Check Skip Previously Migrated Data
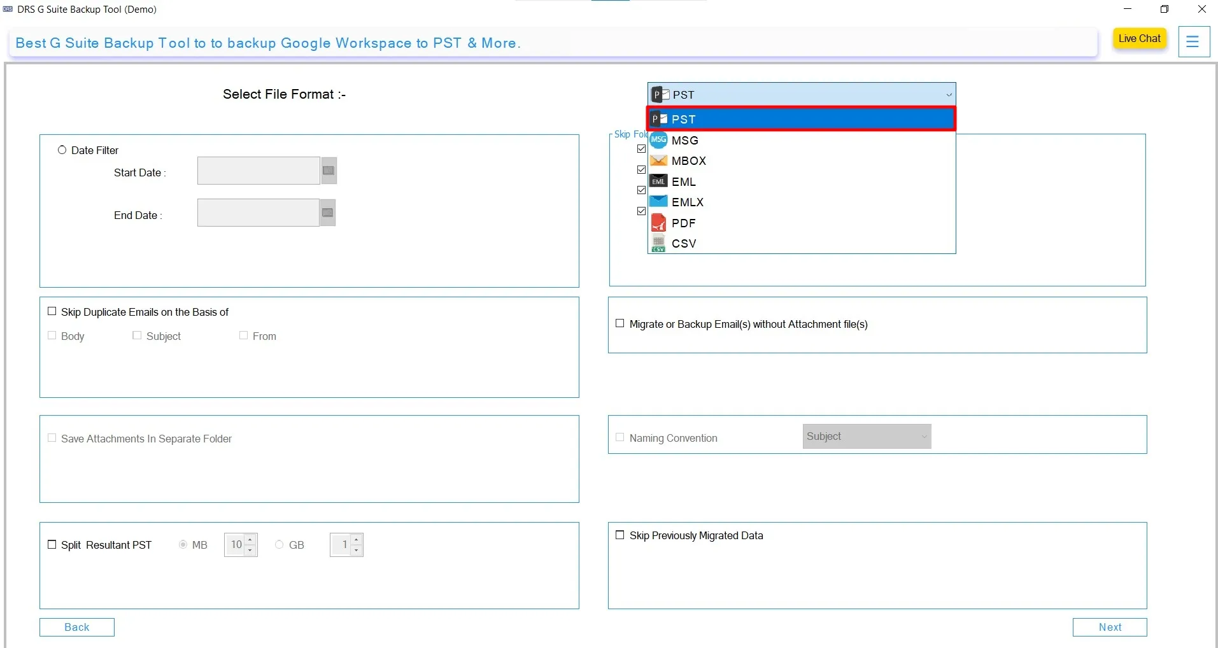The image size is (1218, 648). click(x=620, y=535)
